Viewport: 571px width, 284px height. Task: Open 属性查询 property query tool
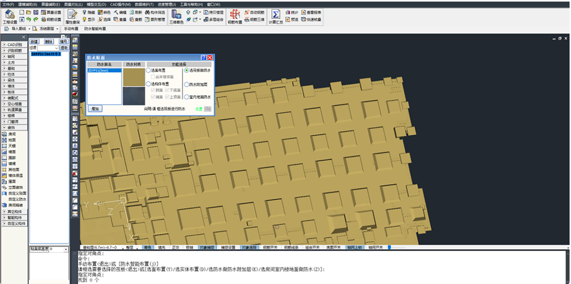coord(72,16)
